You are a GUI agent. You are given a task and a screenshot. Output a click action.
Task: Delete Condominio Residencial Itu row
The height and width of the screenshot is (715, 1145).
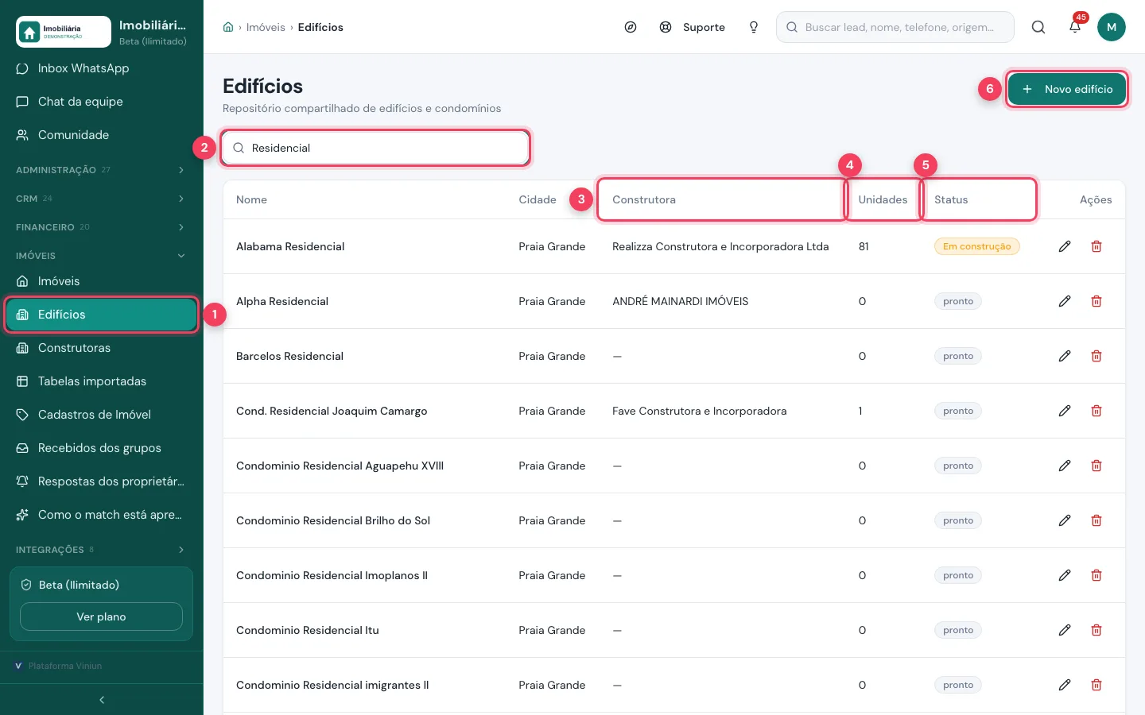coord(1096,630)
